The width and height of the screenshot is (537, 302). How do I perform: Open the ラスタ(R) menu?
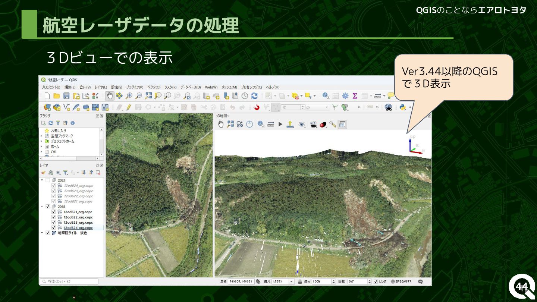[x=170, y=87]
